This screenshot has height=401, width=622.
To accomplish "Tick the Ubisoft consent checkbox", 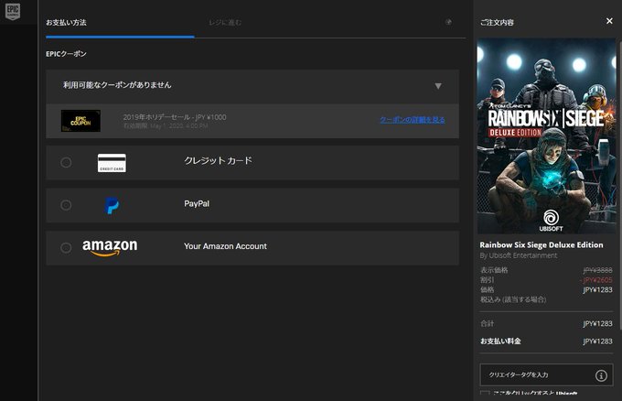I will pos(485,394).
